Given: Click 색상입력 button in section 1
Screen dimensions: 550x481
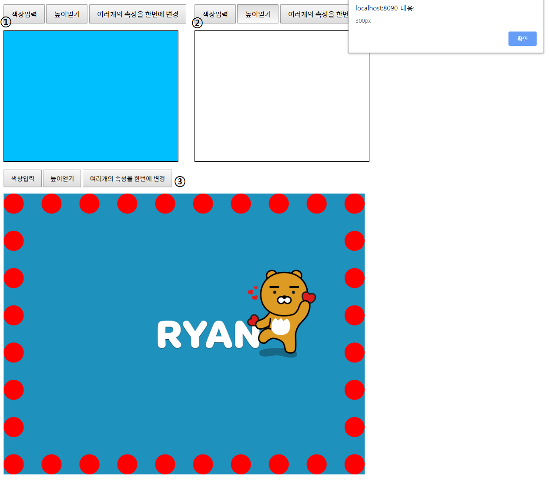Looking at the screenshot, I should click(x=24, y=14).
